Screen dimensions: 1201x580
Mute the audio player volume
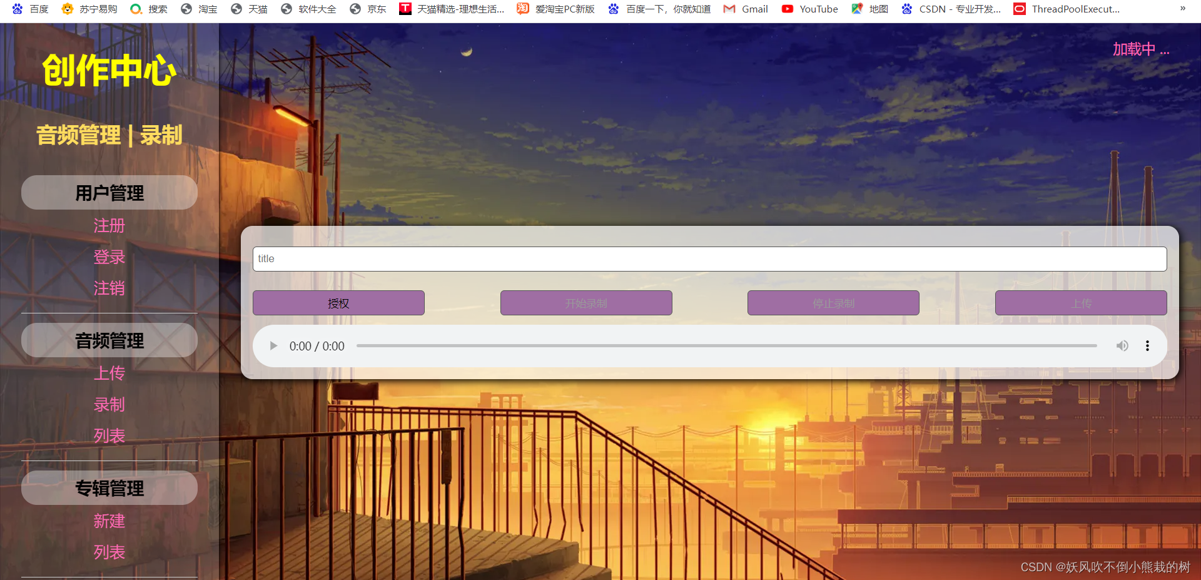pyautogui.click(x=1123, y=346)
